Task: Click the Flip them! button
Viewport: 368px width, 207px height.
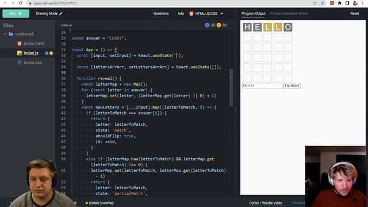Action: point(292,86)
